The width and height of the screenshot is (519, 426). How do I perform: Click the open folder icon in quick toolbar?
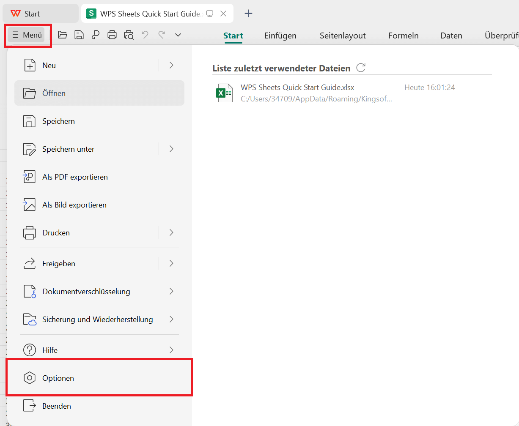tap(63, 35)
